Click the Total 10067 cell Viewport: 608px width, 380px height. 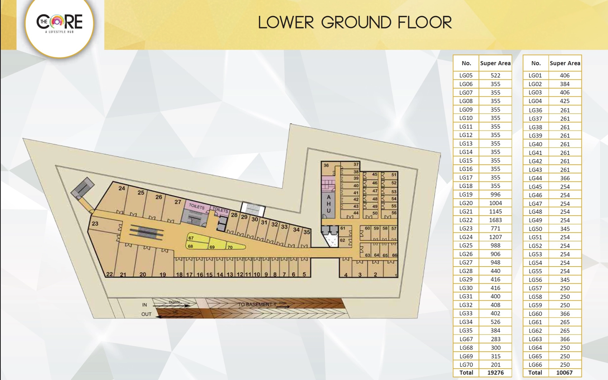click(x=565, y=373)
